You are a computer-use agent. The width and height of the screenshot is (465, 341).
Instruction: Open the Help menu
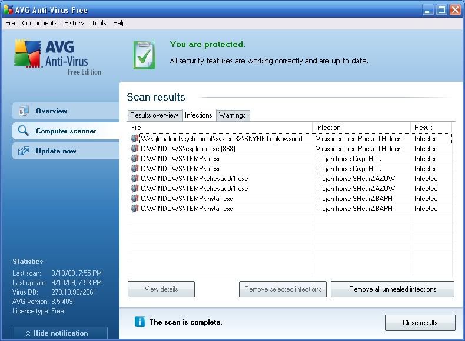119,23
